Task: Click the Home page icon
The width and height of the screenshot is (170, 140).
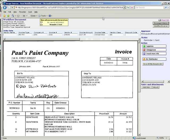Action: click(x=13, y=16)
